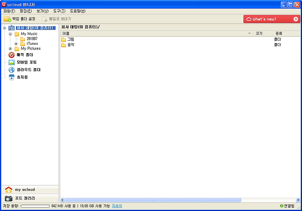
Task: Click the recycle bin icon
Action: [12, 77]
